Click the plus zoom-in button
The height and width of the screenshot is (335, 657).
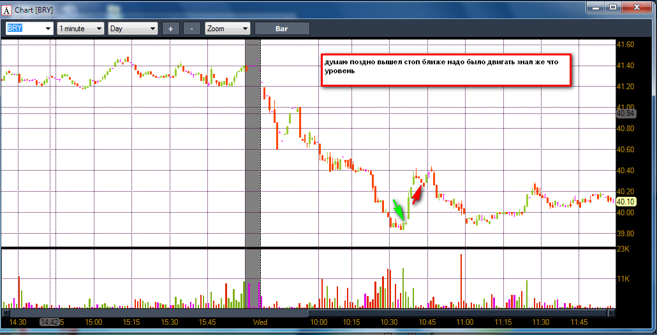[x=170, y=29]
